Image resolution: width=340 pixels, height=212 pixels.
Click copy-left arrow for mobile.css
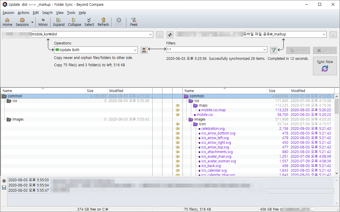pyautogui.click(x=178, y=115)
